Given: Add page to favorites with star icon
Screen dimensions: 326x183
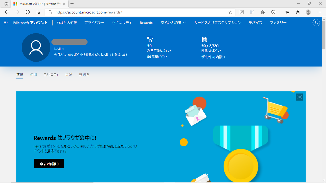Looking at the screenshot, I should click(230, 12).
